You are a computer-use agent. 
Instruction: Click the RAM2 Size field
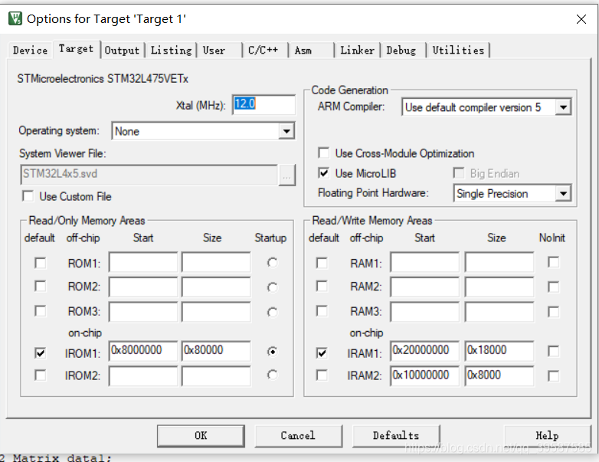[499, 287]
